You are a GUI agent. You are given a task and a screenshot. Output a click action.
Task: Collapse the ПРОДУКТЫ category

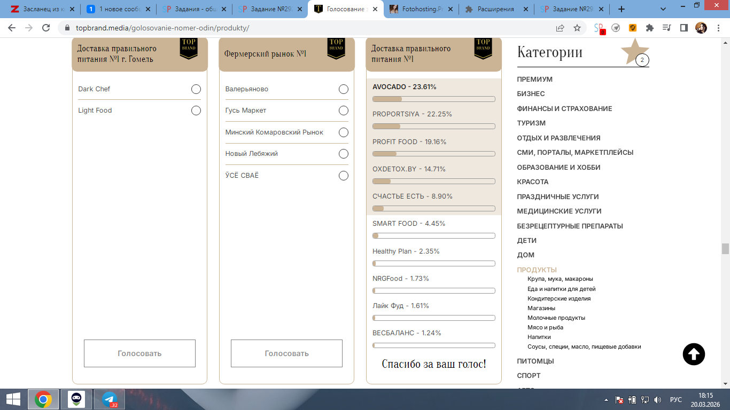(x=537, y=270)
